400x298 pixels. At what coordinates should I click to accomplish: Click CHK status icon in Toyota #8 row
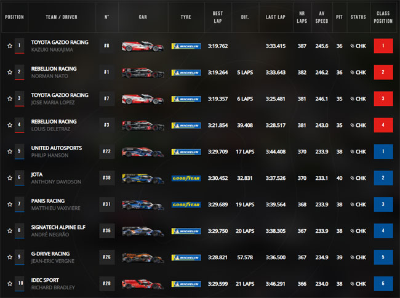pos(352,46)
